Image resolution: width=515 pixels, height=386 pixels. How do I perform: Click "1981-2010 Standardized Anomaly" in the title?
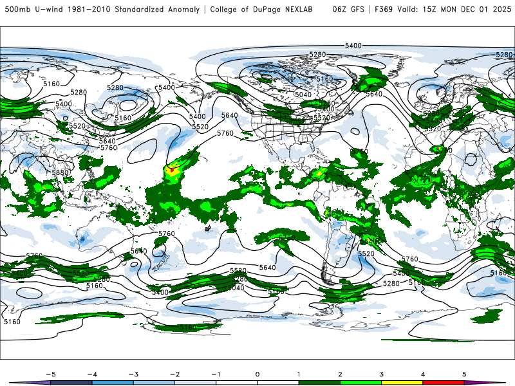[x=134, y=9]
